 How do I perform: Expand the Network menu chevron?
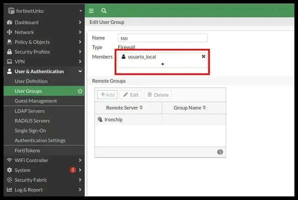(80, 32)
